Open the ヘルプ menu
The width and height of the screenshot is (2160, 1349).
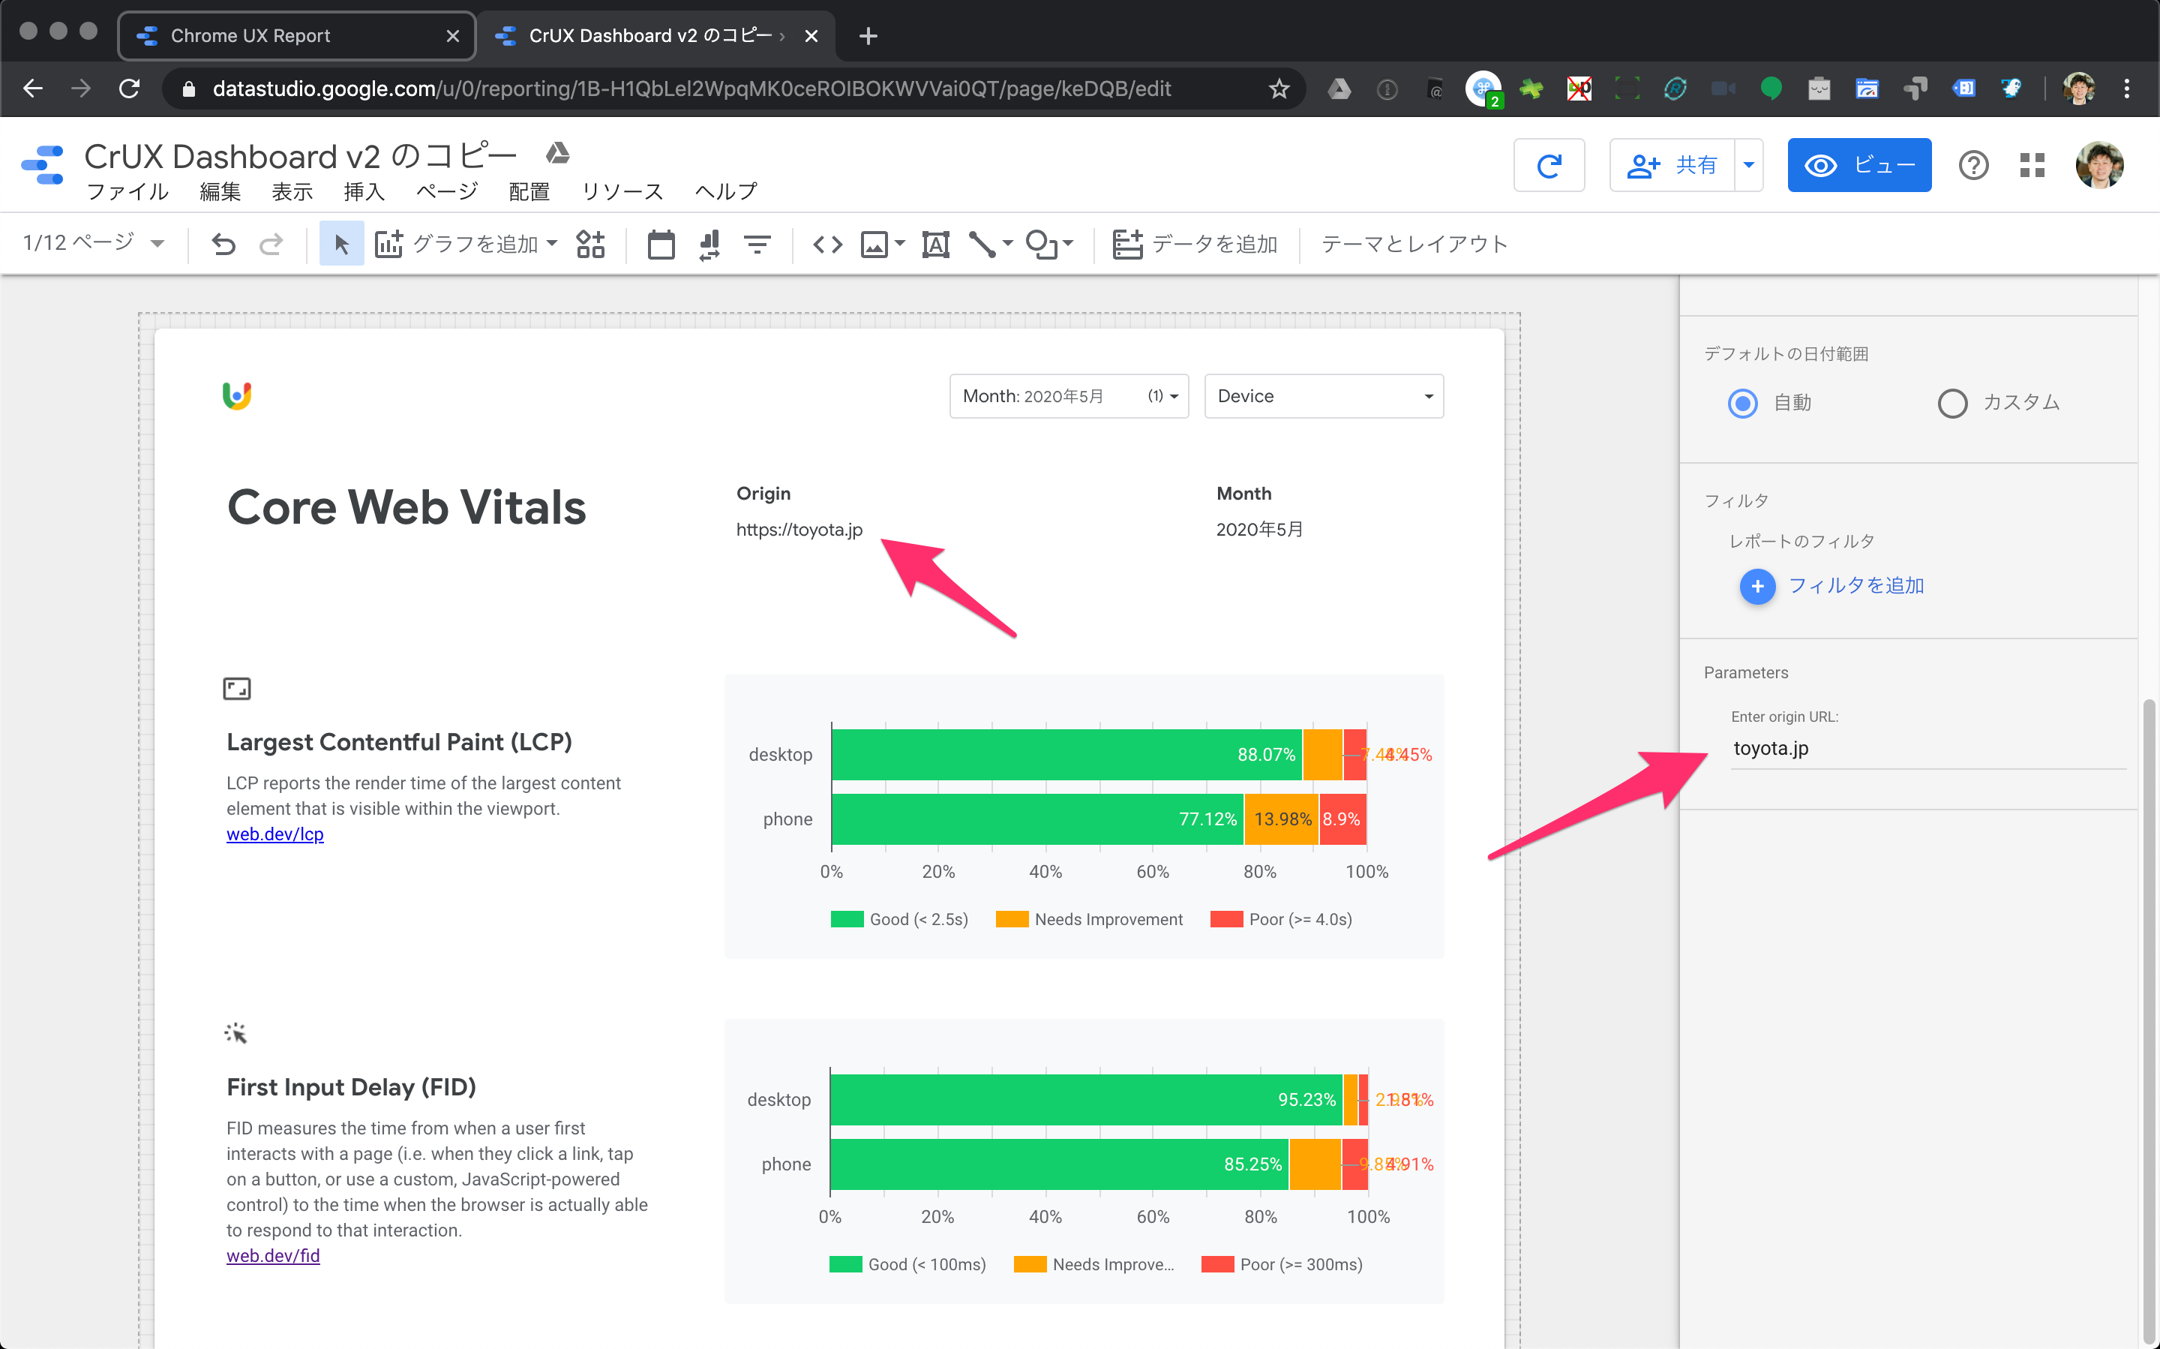point(725,191)
